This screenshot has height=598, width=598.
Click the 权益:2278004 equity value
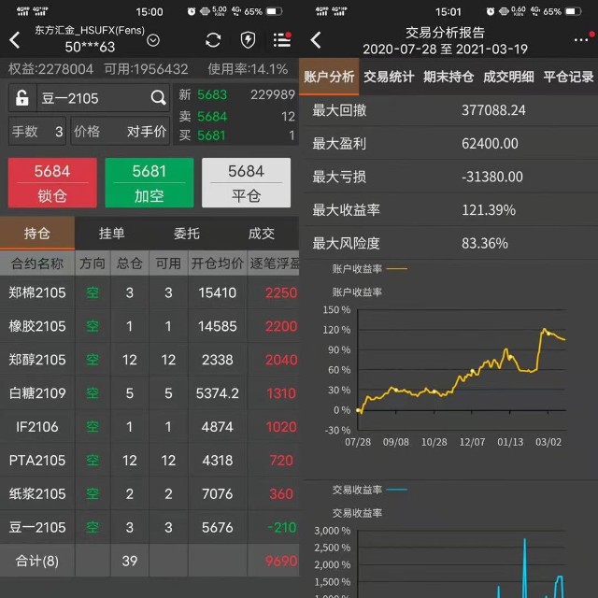tap(50, 69)
